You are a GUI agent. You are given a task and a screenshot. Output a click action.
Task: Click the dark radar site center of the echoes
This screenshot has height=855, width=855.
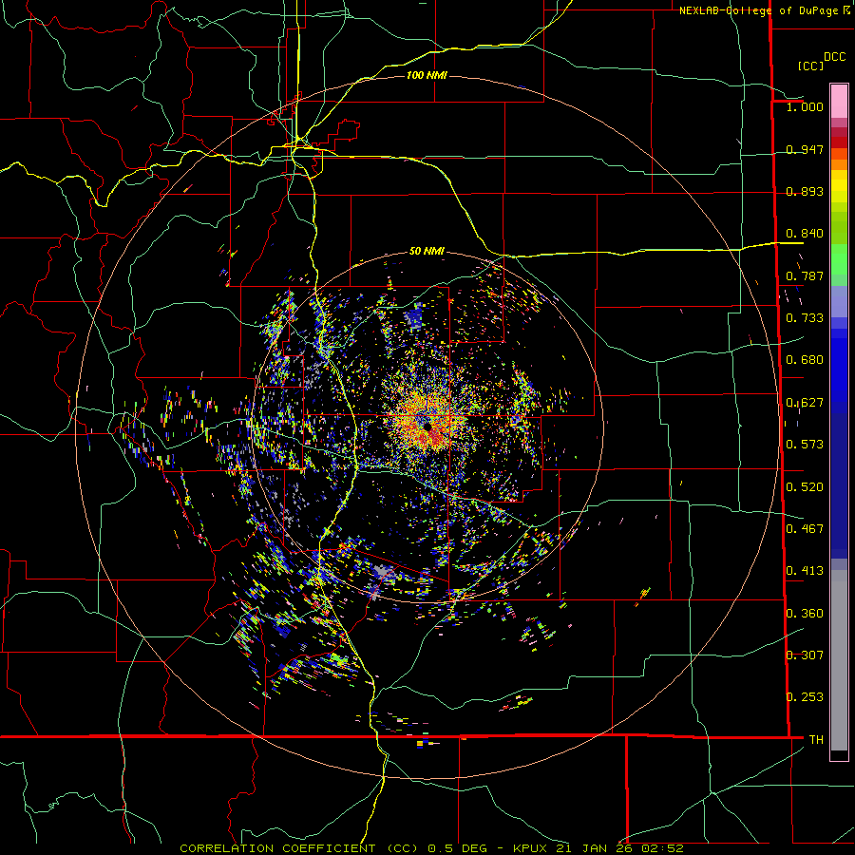click(x=427, y=425)
